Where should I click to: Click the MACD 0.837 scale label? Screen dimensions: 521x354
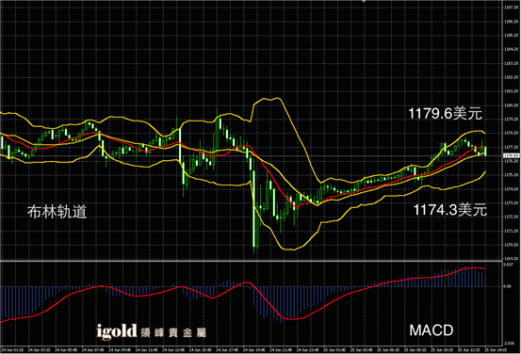pyautogui.click(x=509, y=265)
